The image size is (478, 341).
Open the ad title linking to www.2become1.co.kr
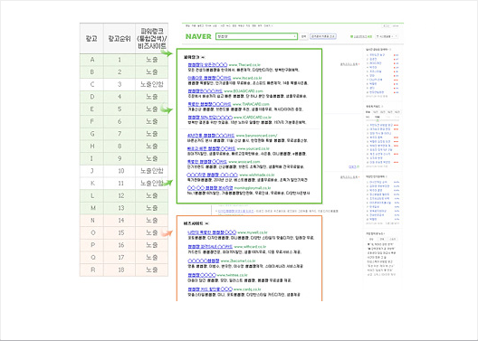point(204,260)
